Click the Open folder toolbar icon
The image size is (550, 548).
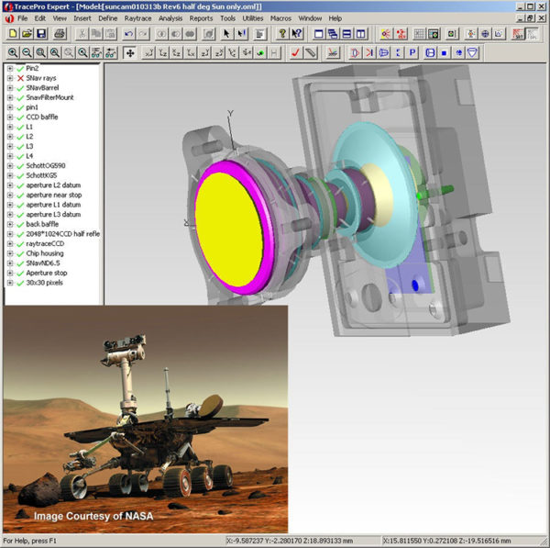(x=27, y=34)
